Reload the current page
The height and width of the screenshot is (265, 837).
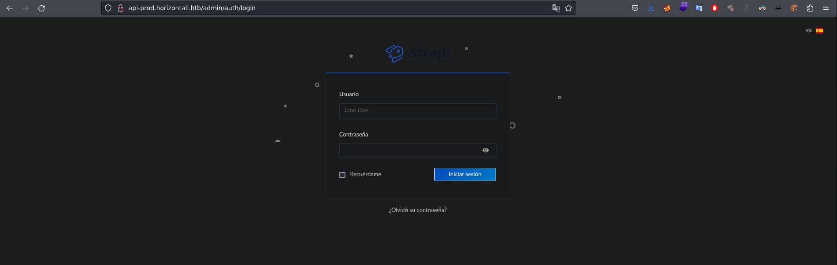pyautogui.click(x=42, y=8)
